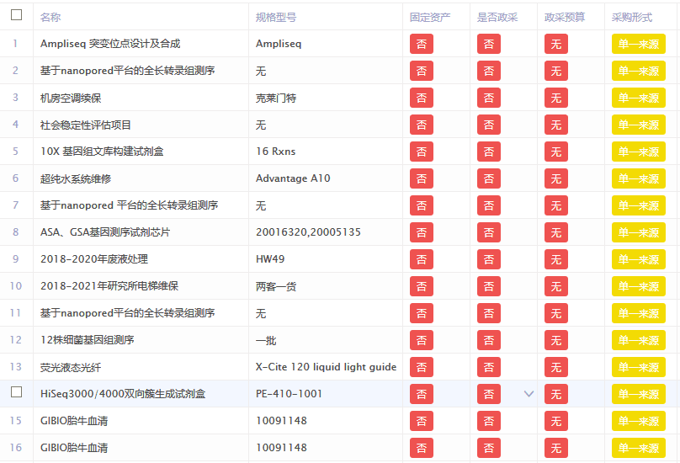This screenshot has height=463, width=680.
Task: Click 政采预算 无 tag in HiSeq3000/4000 row
Action: (x=555, y=394)
